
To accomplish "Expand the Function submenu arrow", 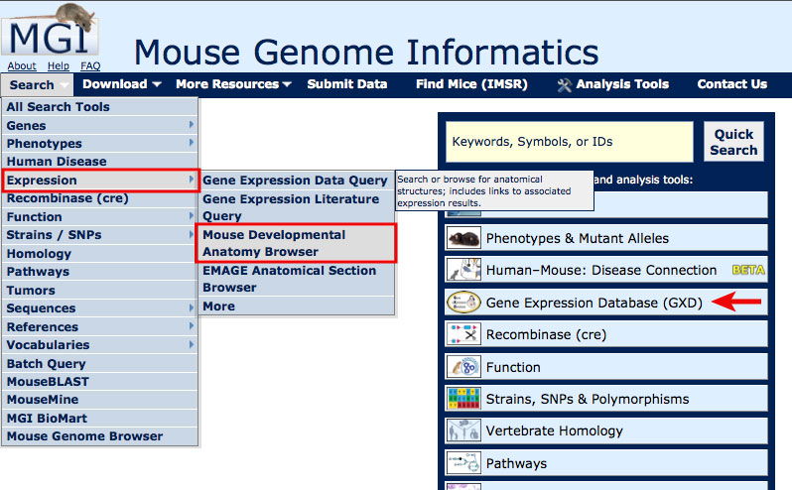I will [x=191, y=216].
